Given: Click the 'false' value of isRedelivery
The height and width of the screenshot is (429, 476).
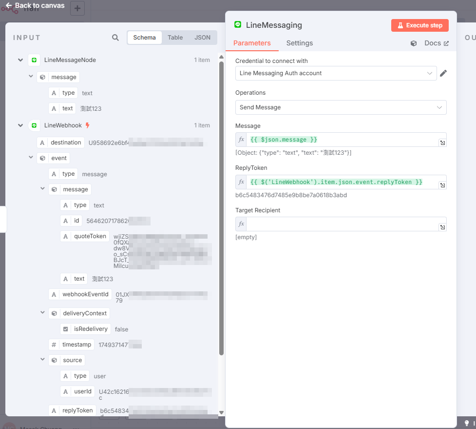Looking at the screenshot, I should coord(121,329).
